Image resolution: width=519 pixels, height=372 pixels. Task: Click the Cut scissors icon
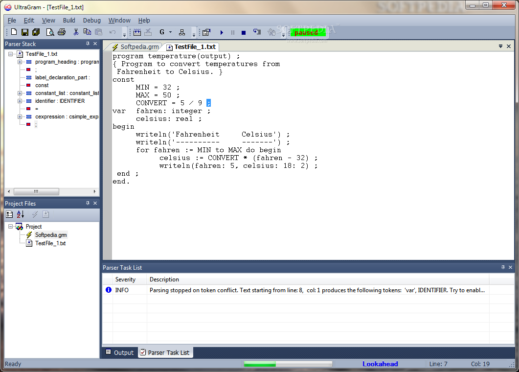click(x=76, y=32)
